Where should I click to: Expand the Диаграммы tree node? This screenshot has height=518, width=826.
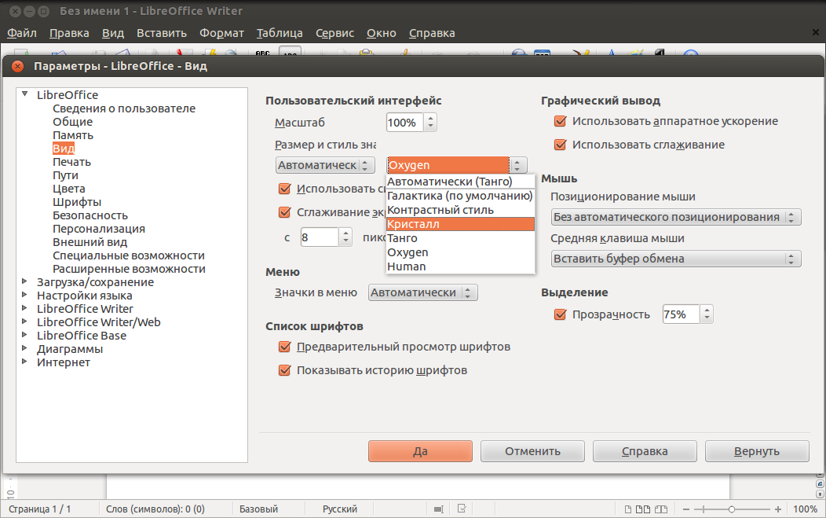click(25, 347)
